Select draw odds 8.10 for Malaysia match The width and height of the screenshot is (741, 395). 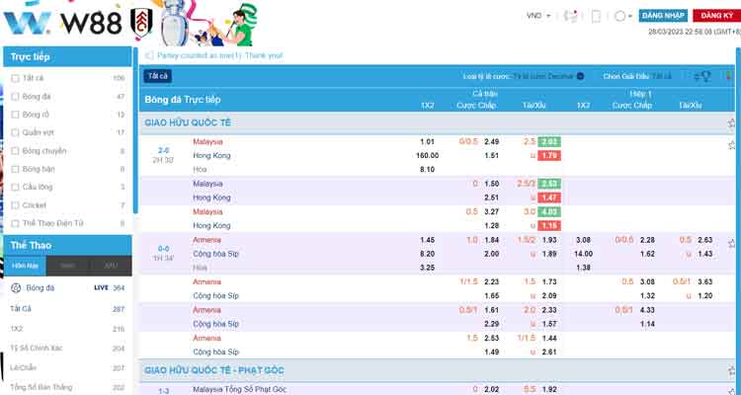click(427, 170)
